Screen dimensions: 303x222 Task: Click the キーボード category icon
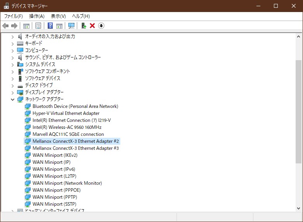click(x=20, y=43)
